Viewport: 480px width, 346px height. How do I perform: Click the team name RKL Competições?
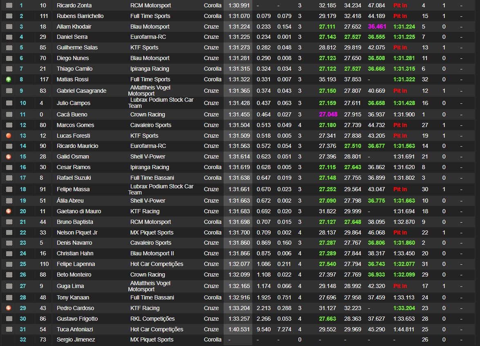(x=153, y=319)
